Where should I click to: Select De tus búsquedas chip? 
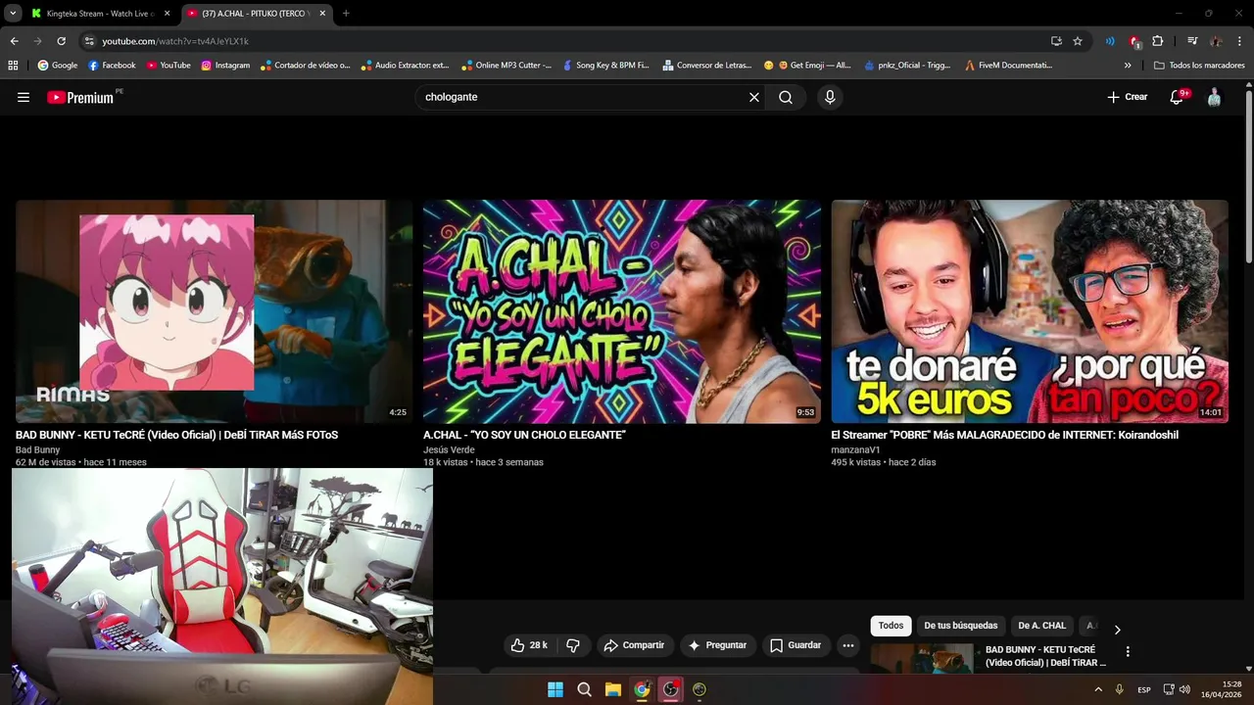click(961, 626)
